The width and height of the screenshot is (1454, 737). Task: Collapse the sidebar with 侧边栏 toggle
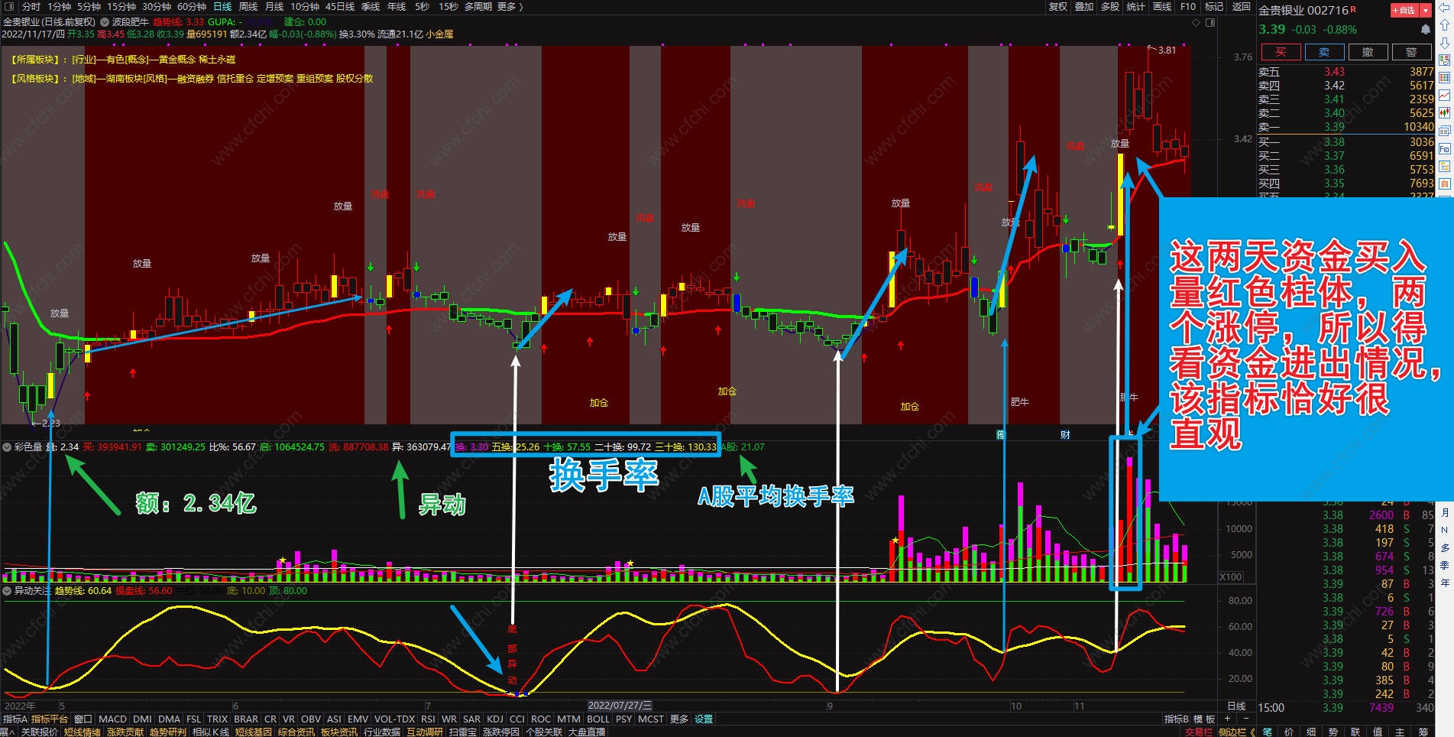[x=1236, y=732]
